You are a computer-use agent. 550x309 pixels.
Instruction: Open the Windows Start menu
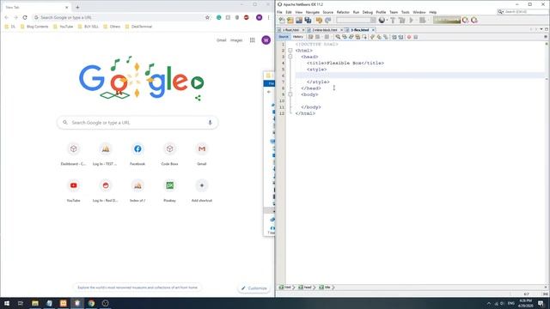[7, 303]
